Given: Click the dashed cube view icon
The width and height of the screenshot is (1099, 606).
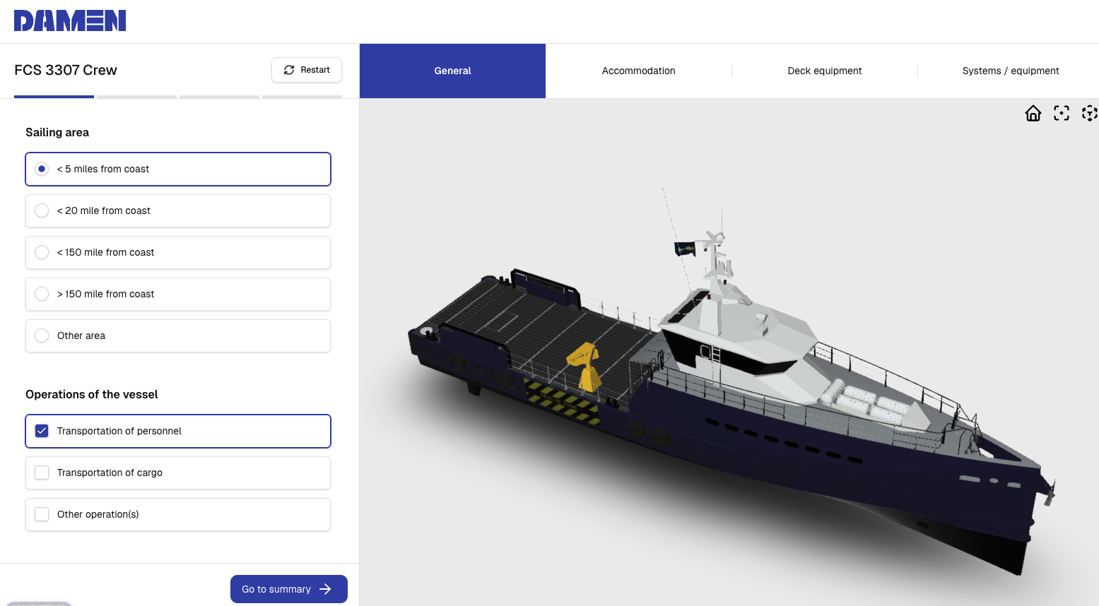Looking at the screenshot, I should (1090, 113).
